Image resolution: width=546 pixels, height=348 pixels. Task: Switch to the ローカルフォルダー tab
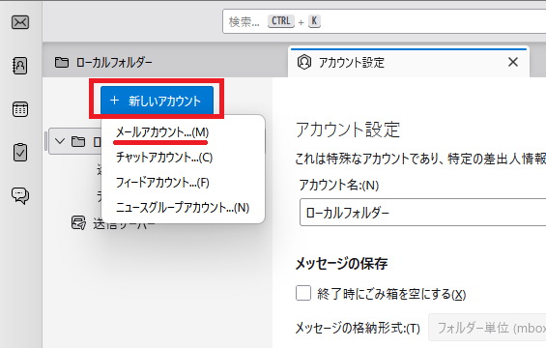point(164,63)
